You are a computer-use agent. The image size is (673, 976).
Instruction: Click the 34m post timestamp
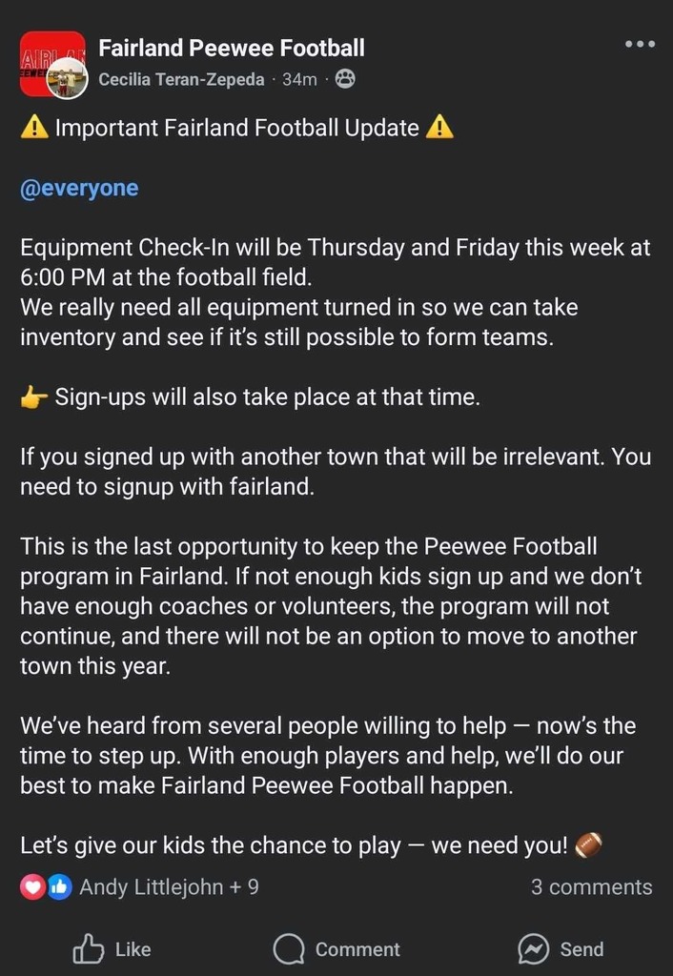point(299,80)
